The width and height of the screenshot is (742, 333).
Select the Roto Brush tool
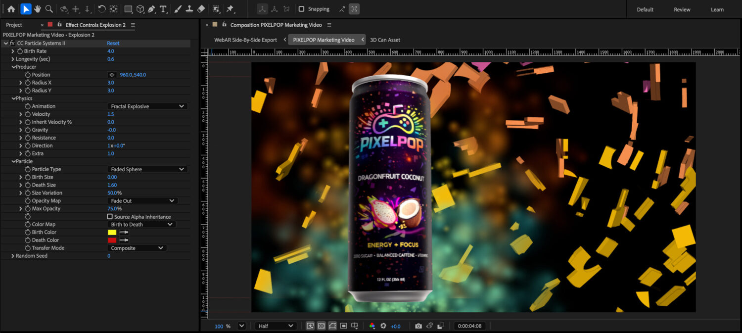(216, 9)
